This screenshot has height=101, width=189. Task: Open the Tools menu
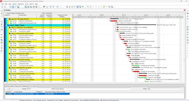[27, 4]
